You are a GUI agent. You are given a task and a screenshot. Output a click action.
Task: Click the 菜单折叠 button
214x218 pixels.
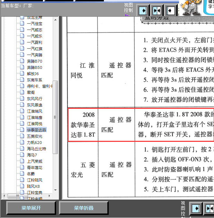(84, 208)
